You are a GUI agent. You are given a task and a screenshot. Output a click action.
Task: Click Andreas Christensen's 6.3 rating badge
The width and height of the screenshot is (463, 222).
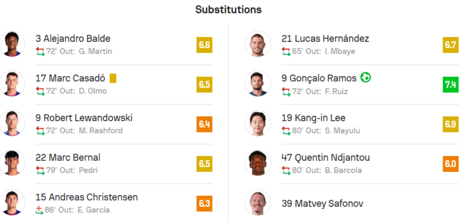tap(204, 203)
